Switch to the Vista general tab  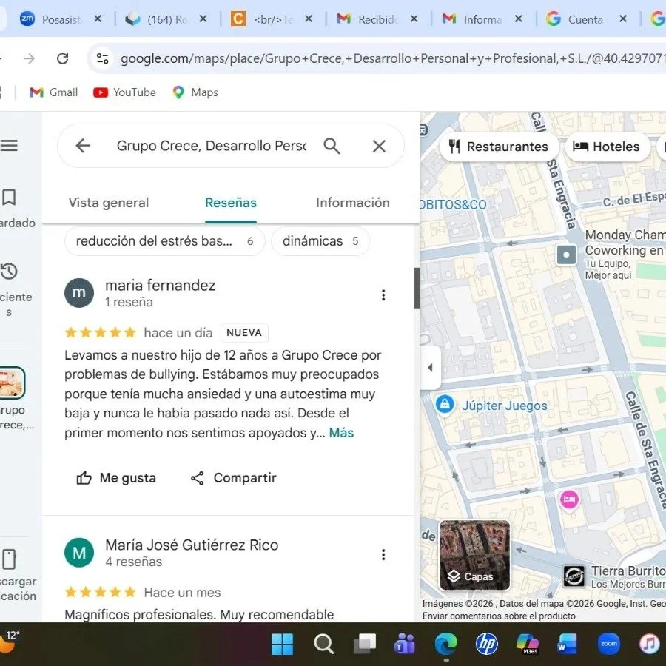tap(109, 203)
